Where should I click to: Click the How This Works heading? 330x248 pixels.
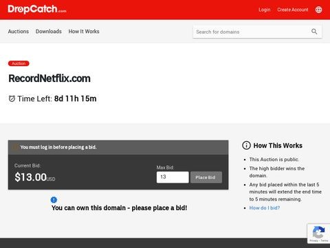click(278, 145)
